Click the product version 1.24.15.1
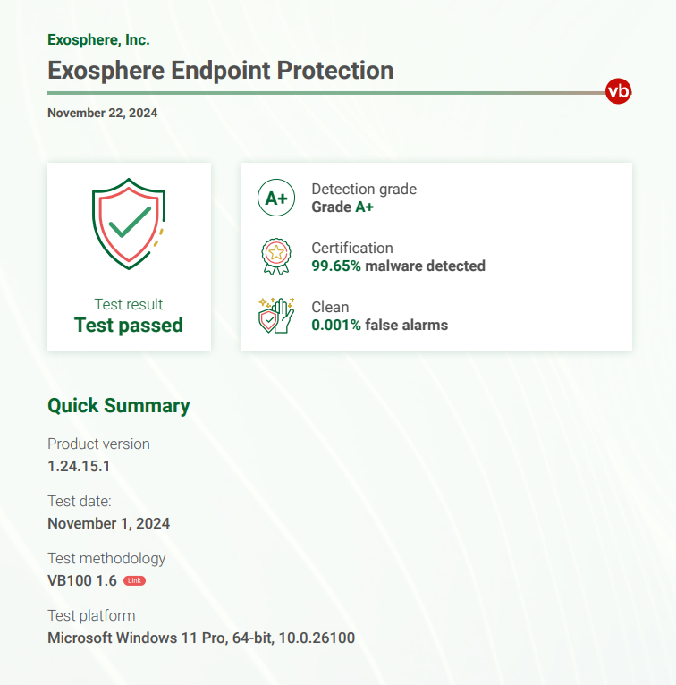676x685 pixels. (79, 466)
